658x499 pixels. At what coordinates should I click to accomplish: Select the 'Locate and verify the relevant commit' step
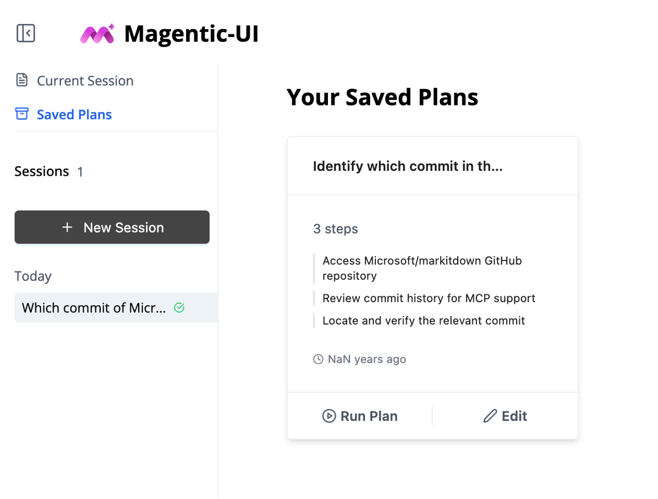tap(424, 320)
